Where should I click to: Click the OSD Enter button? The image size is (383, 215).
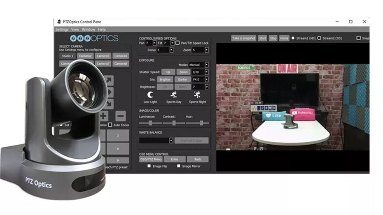(174, 159)
